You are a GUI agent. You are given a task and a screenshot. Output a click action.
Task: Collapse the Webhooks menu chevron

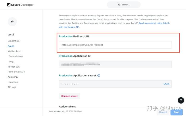(20, 51)
